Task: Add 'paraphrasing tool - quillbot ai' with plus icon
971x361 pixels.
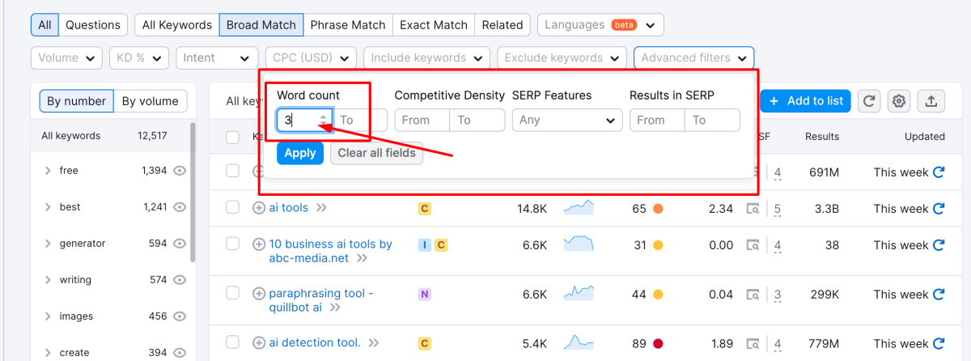Action: click(259, 294)
